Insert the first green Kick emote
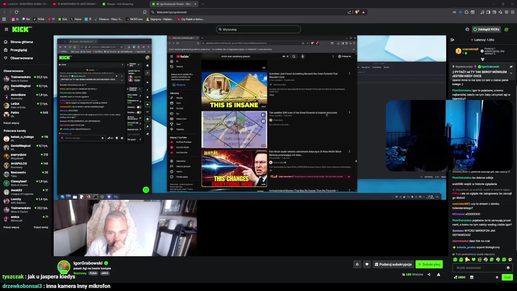The width and height of the screenshot is (517, 291). click(455, 259)
